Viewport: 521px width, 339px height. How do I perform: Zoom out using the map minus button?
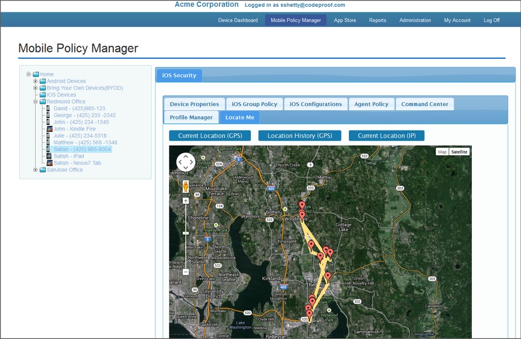[x=186, y=272]
